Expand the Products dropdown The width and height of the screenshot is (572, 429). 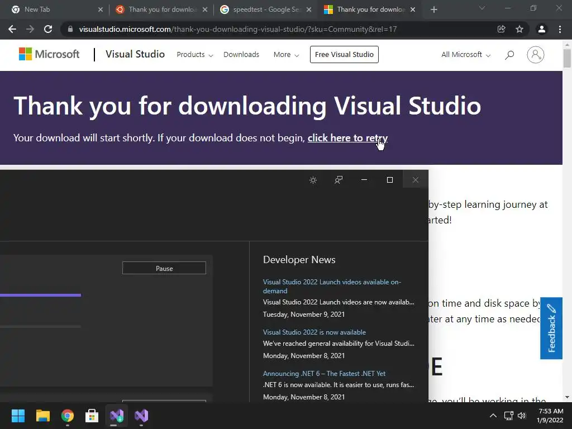[195, 54]
